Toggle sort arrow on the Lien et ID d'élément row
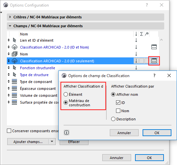This screenshot has height=165, width=177. [136, 40]
